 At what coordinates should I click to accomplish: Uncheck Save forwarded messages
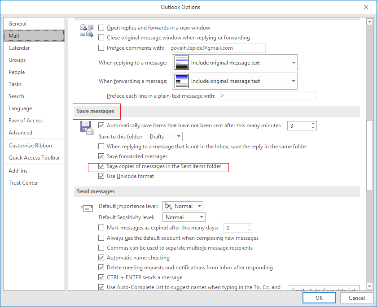click(x=101, y=156)
